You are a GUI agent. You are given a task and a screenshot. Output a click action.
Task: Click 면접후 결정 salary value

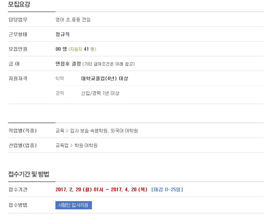68,64
